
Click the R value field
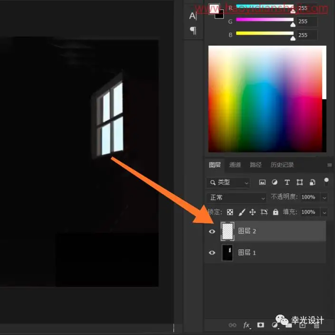307,8
